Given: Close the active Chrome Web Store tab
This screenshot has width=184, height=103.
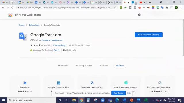Looking at the screenshot, I should tap(128, 3).
